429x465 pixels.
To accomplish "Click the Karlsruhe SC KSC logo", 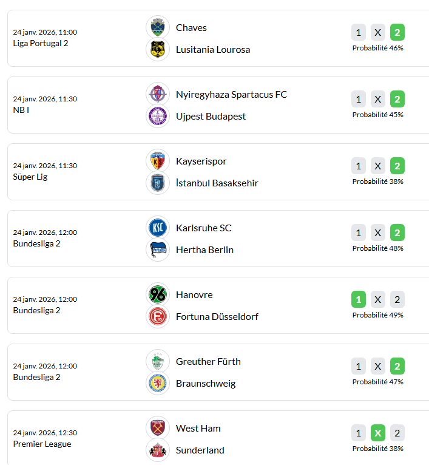I will 158,228.
